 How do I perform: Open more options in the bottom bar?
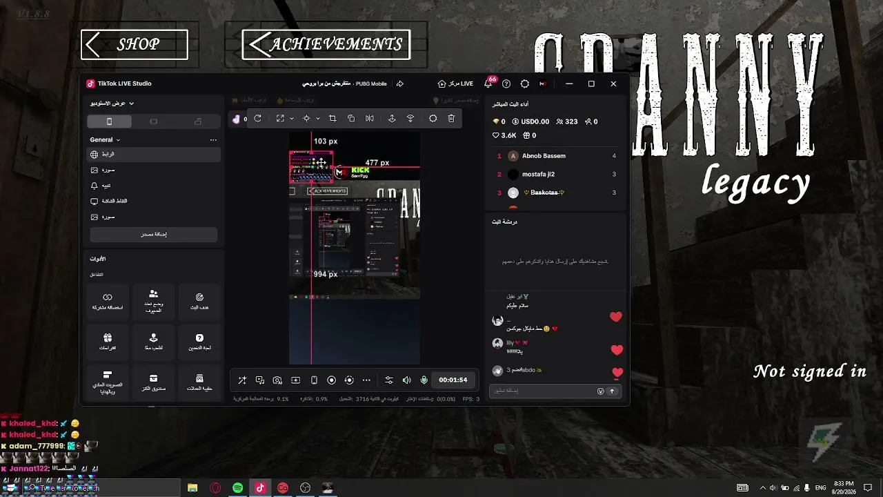tap(366, 380)
